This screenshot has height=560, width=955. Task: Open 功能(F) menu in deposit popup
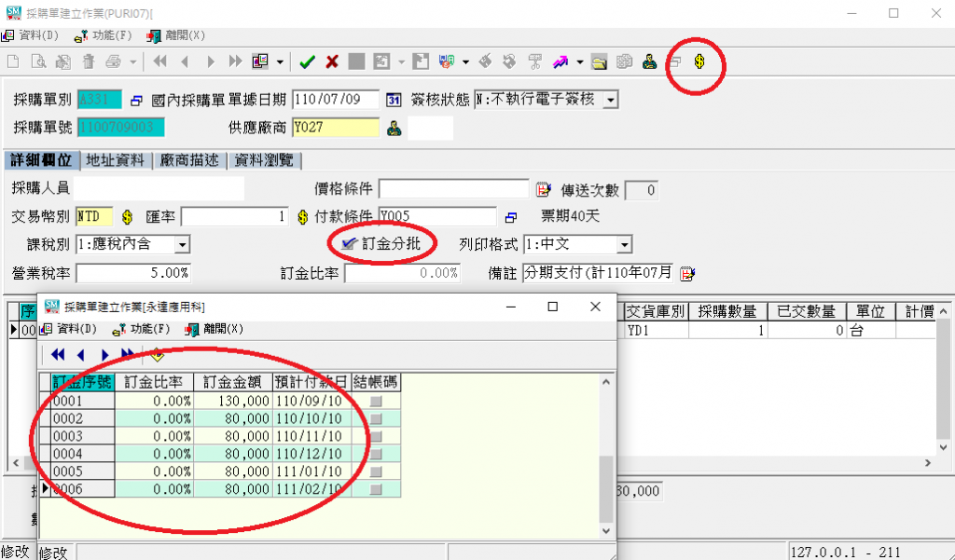(x=142, y=329)
